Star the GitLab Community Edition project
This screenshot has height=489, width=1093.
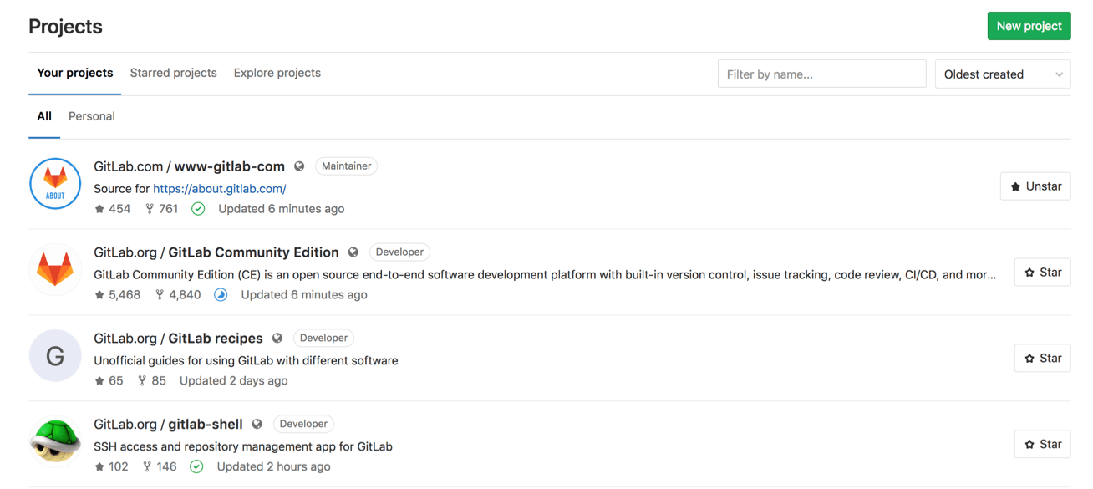(x=1042, y=272)
